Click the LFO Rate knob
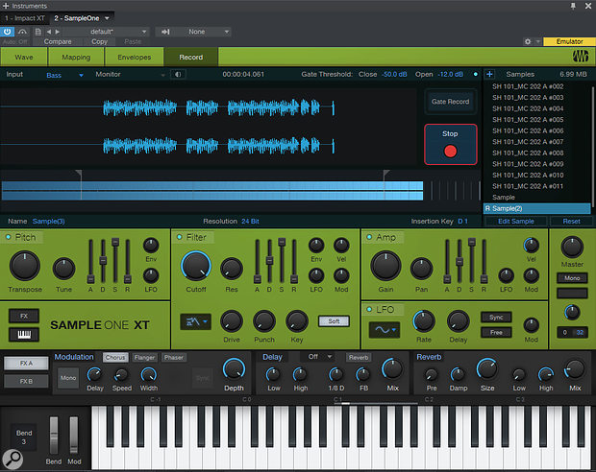 pyautogui.click(x=424, y=321)
